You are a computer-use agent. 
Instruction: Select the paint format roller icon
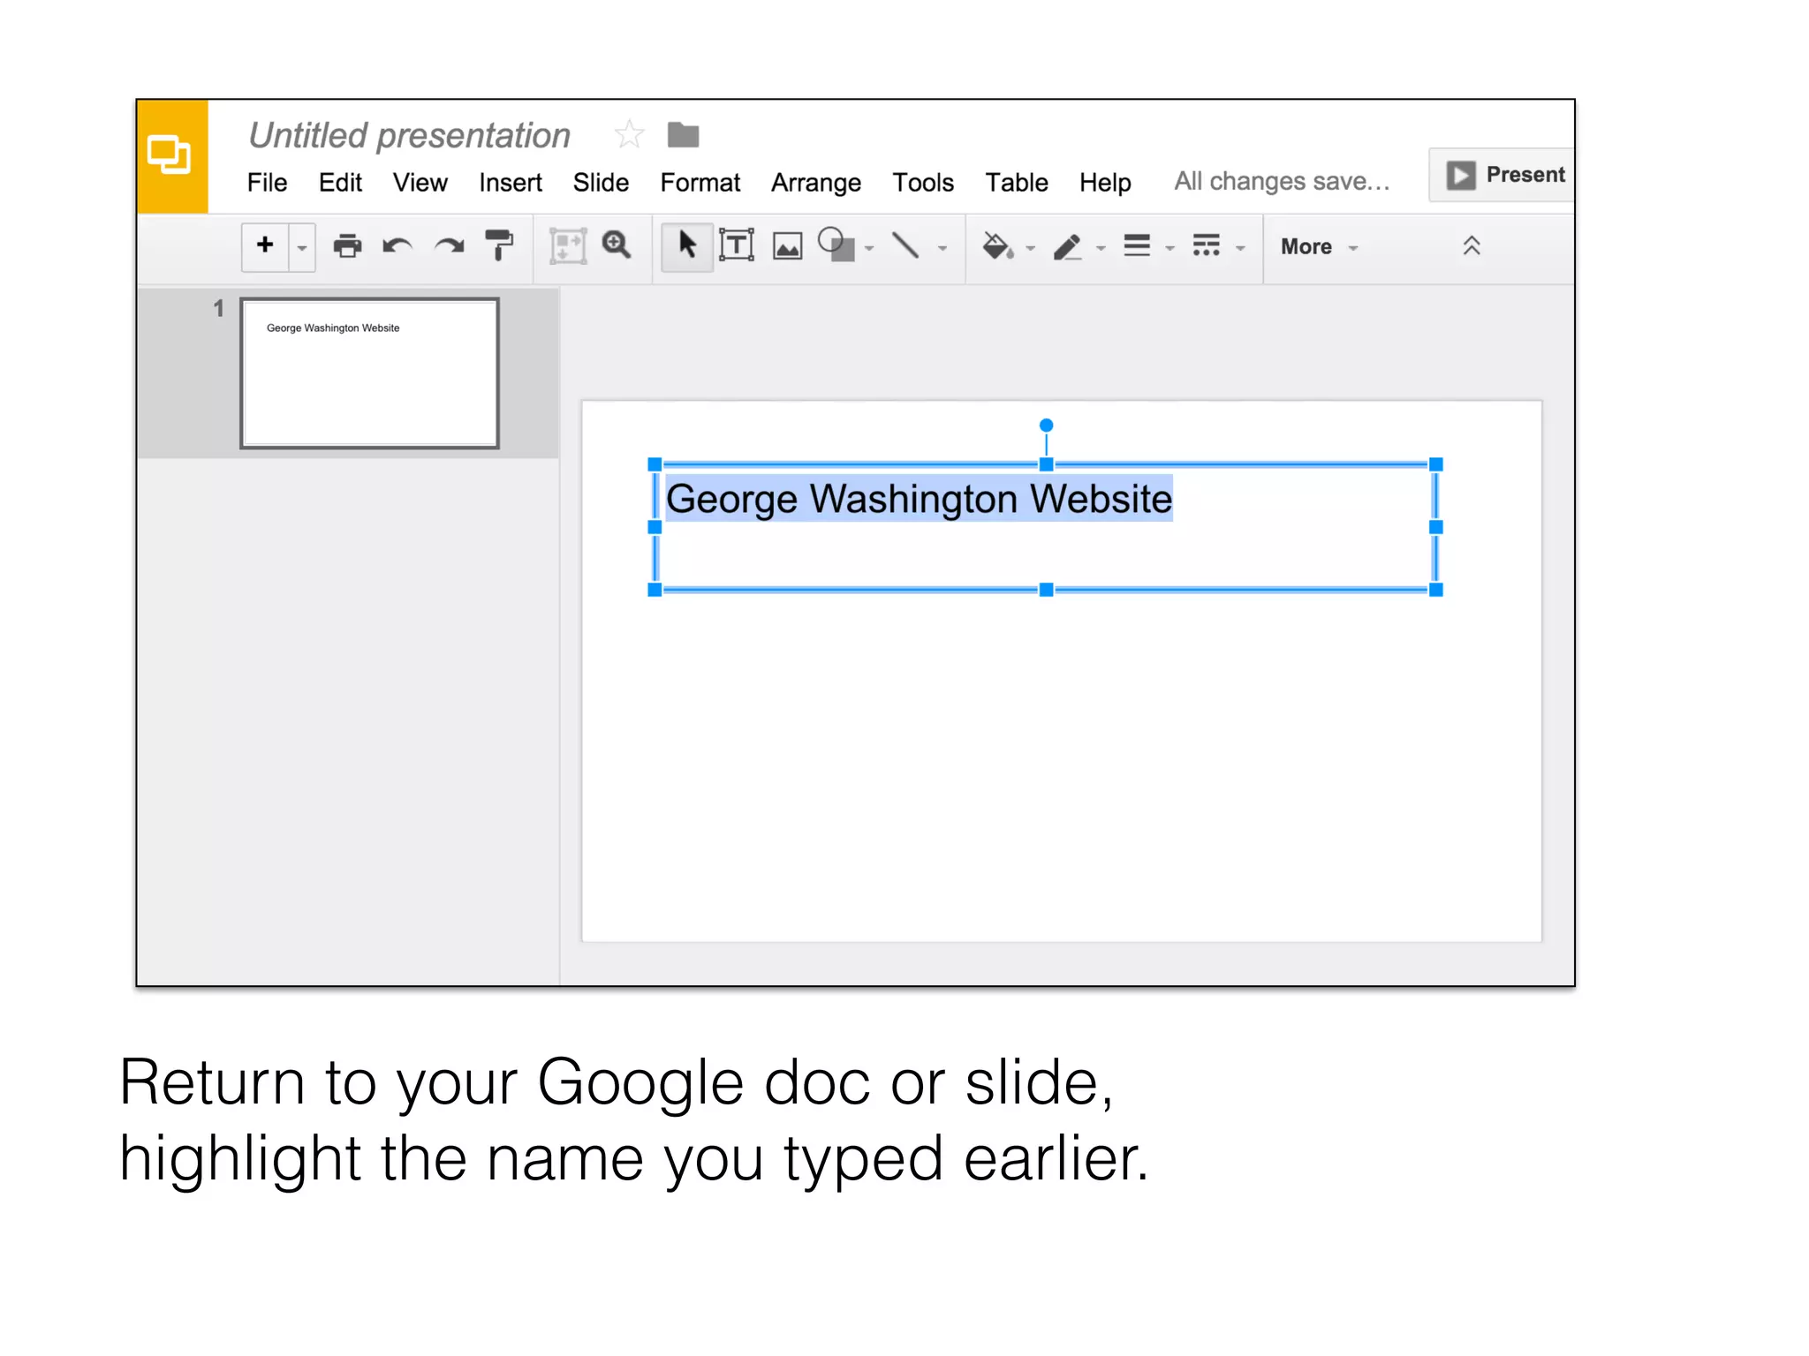click(499, 245)
